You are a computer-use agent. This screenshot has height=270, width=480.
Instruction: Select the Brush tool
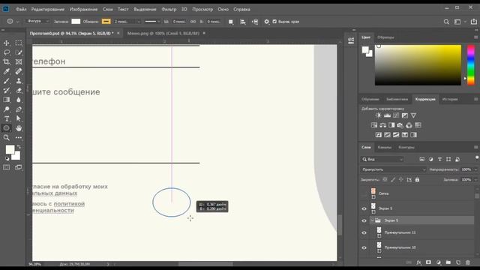point(7,81)
